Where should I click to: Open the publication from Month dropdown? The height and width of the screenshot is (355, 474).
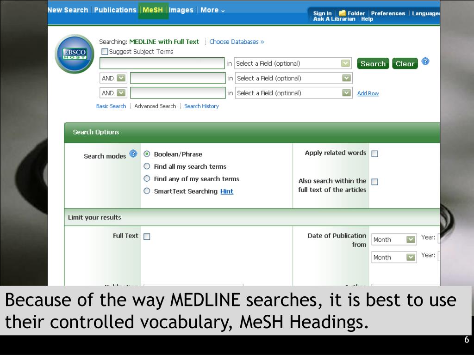pos(394,240)
